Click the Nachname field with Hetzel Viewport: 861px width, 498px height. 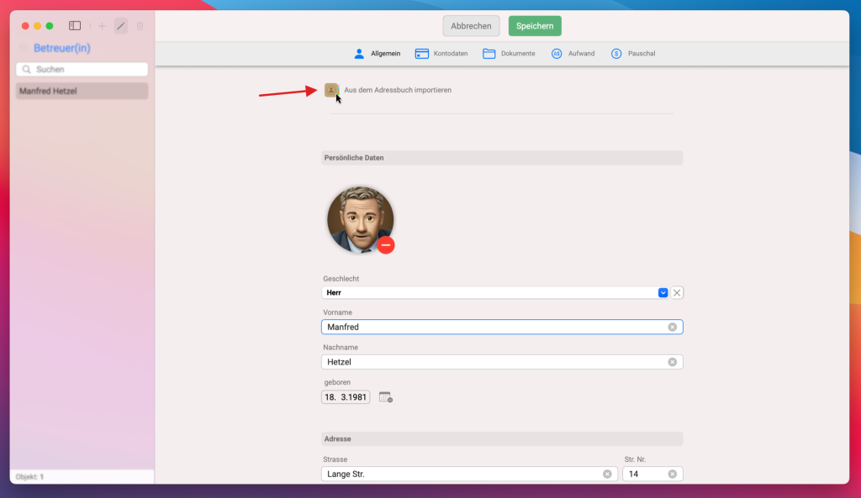(502, 362)
